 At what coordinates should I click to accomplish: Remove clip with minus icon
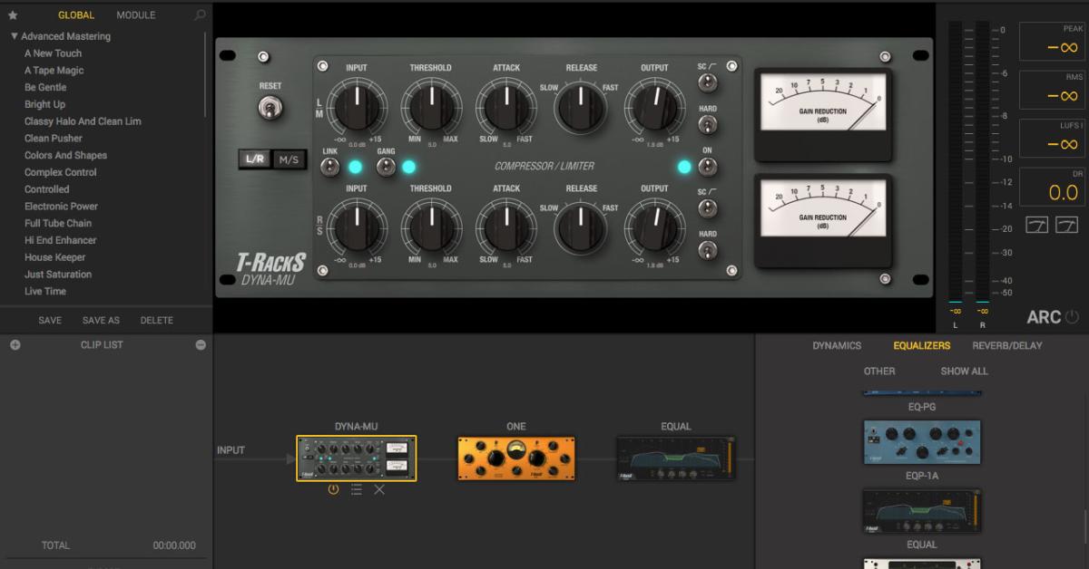201,345
